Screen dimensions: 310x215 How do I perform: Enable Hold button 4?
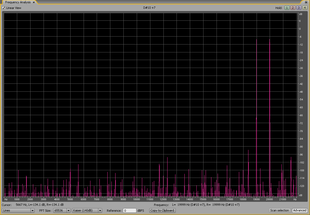click(305, 8)
